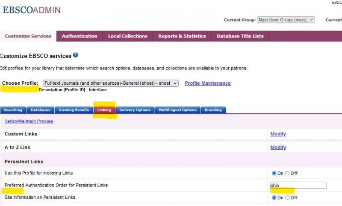Click the Site Information on Persistent Links label

[x=40, y=197]
